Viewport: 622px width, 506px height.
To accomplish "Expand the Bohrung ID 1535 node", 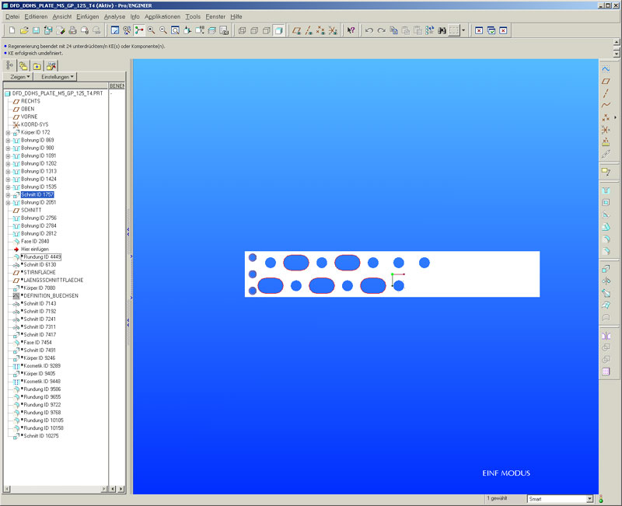I will pos(8,187).
